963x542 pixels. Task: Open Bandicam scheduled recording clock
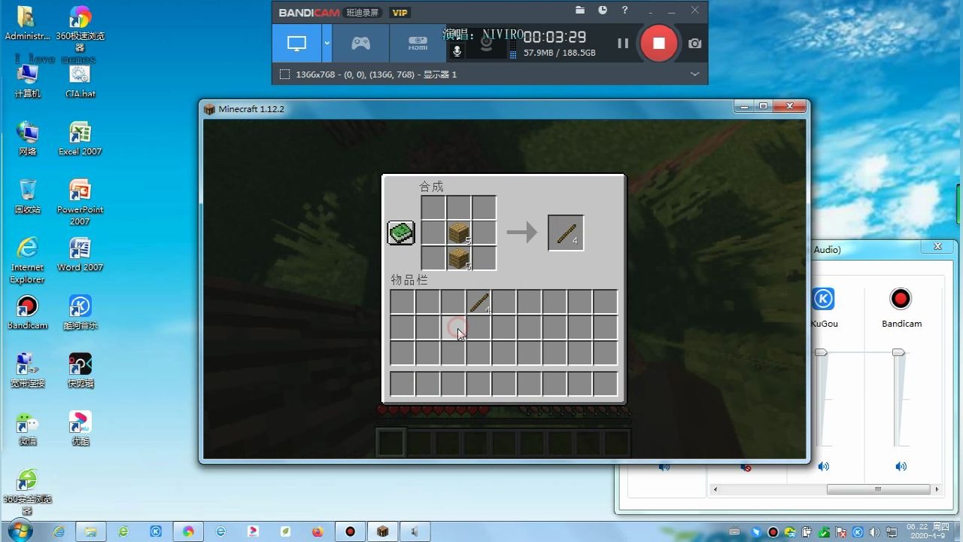pyautogui.click(x=603, y=11)
